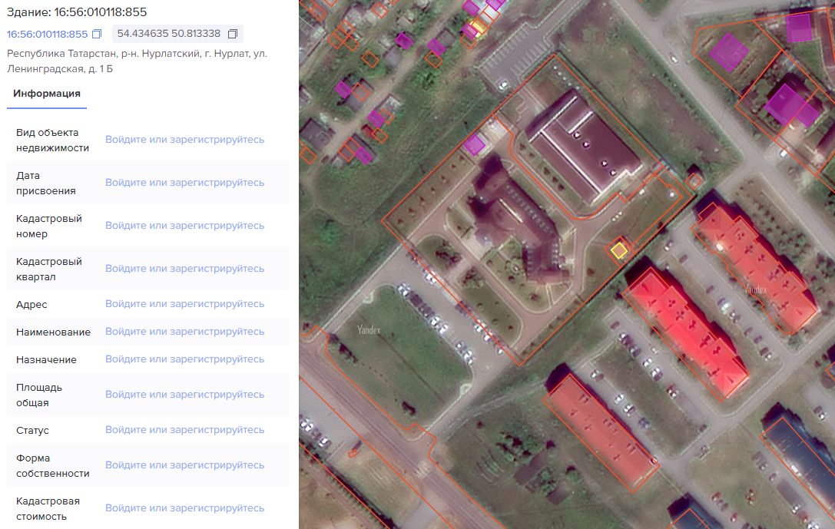Click login link for Адрес row
The width and height of the screenshot is (835, 529).
(x=184, y=304)
